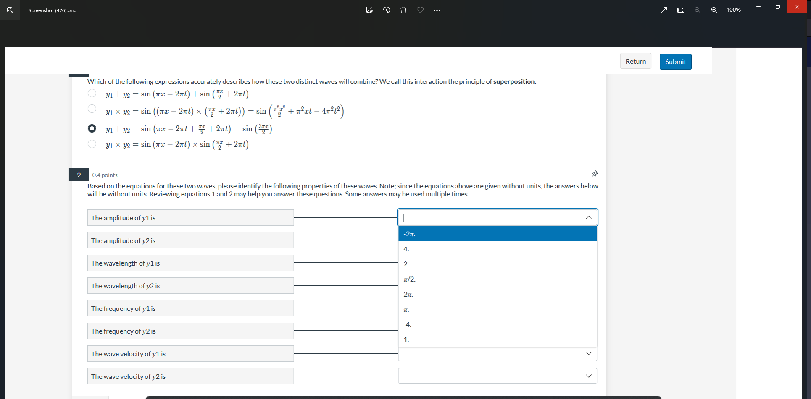The height and width of the screenshot is (399, 811).
Task: Add the image to favorites with the heart icon
Action: [420, 10]
